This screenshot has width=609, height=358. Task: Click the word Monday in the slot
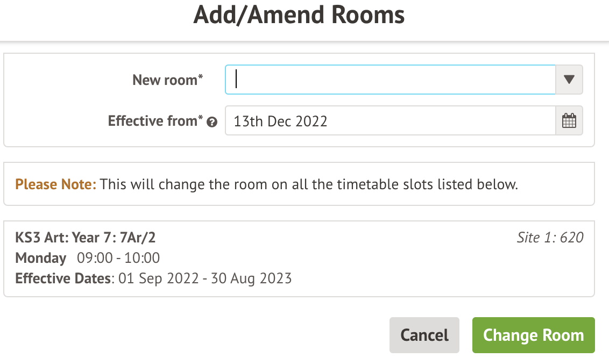coord(41,258)
